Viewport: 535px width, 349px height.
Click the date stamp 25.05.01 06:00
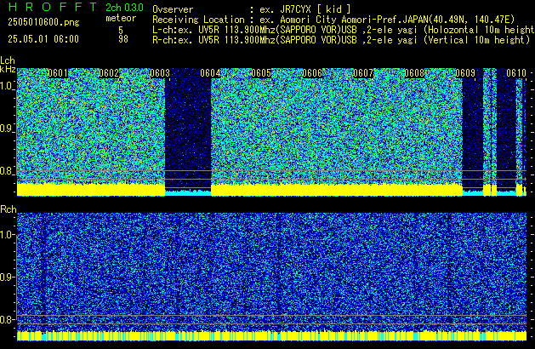(x=43, y=39)
